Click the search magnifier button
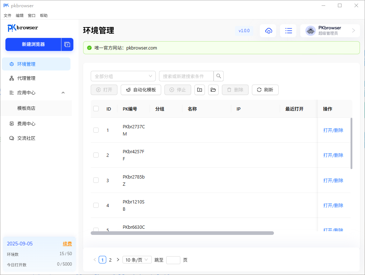Screen dimensions: 365x275 [x=219, y=76]
